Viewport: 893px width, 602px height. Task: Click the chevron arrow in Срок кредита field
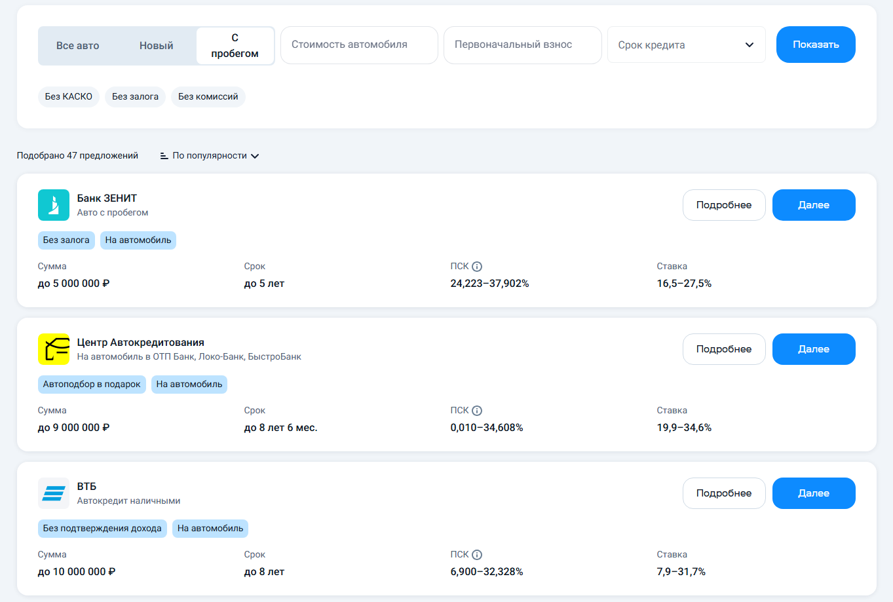pyautogui.click(x=750, y=45)
